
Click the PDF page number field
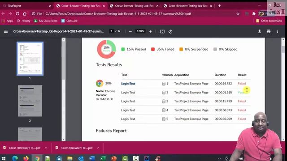pyautogui.click(x=111, y=31)
